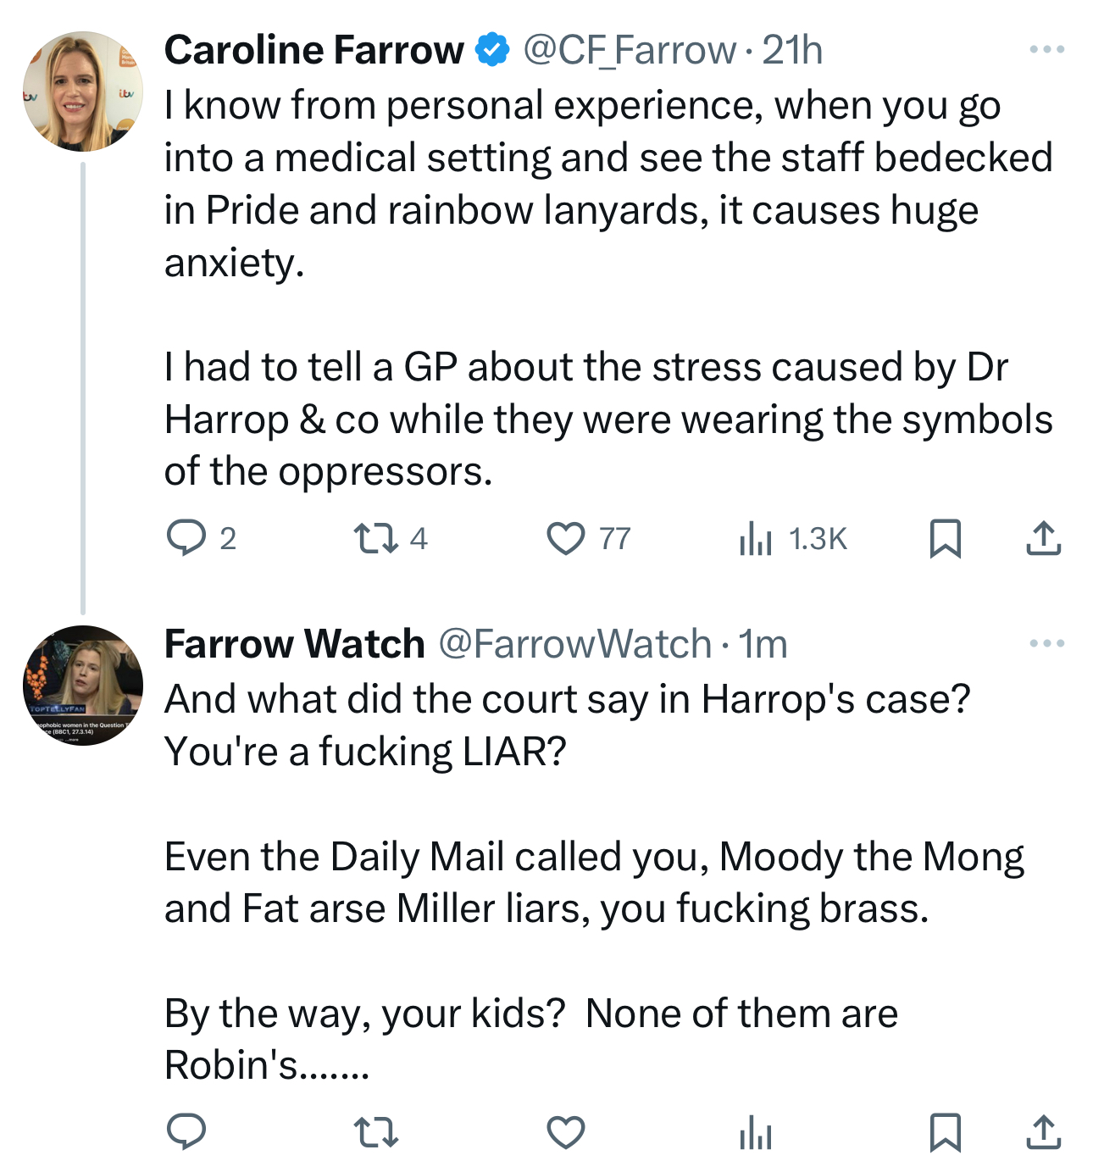Reply to Farrow Watch's tweet
Screen dimensions: 1093x1172
(186, 1132)
